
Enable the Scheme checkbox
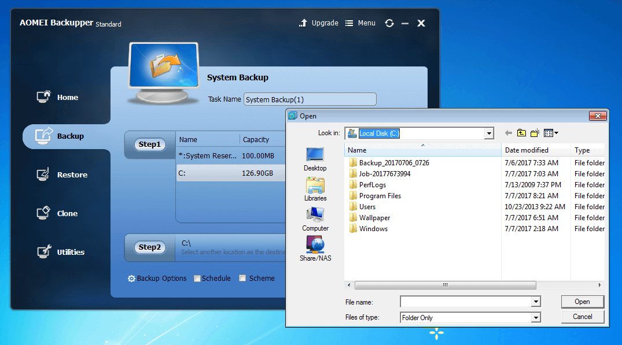coord(242,278)
